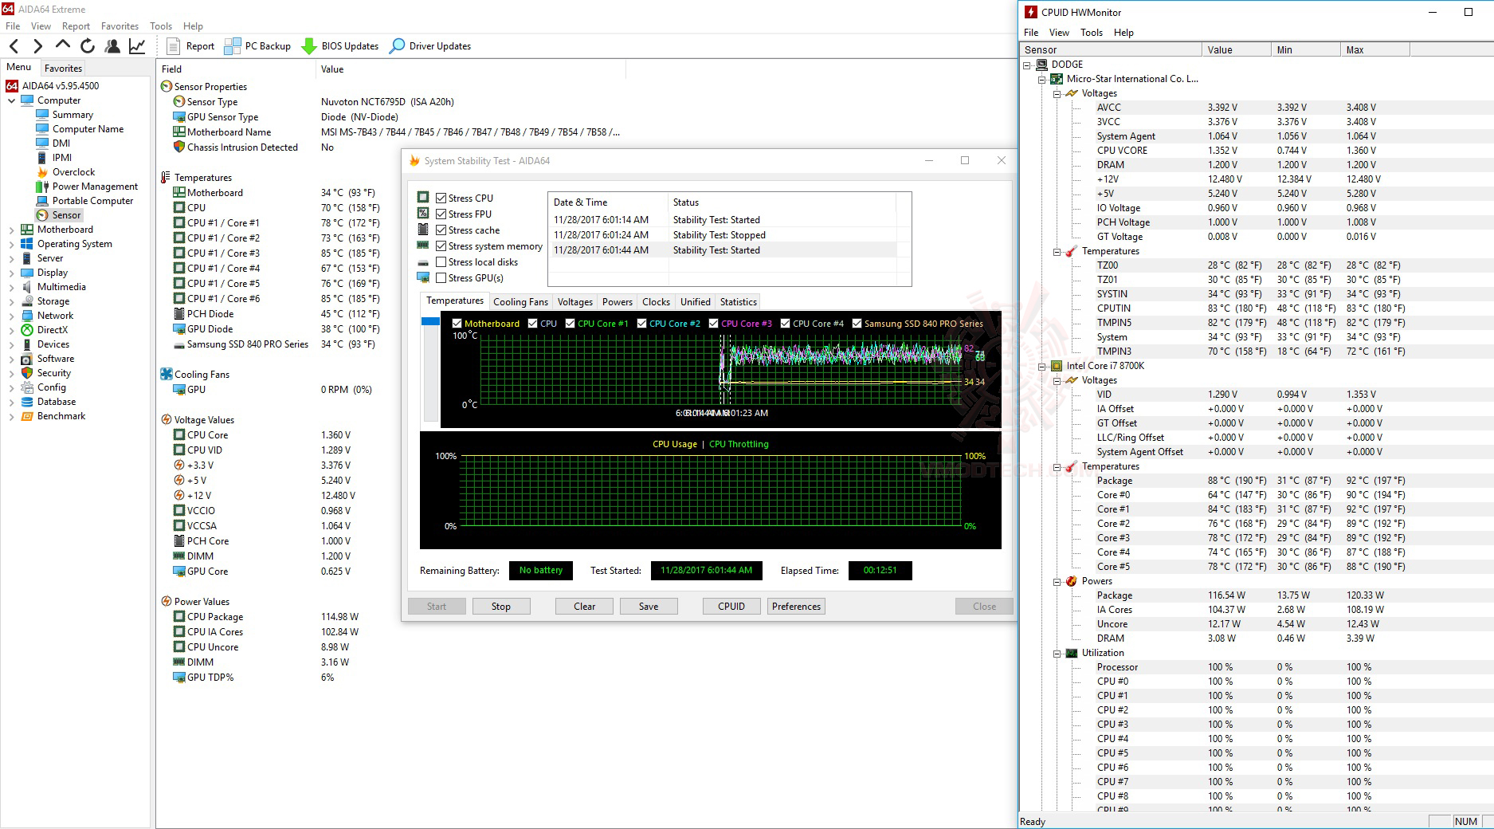The height and width of the screenshot is (829, 1494).
Task: Open stability test Preferences
Action: point(796,607)
